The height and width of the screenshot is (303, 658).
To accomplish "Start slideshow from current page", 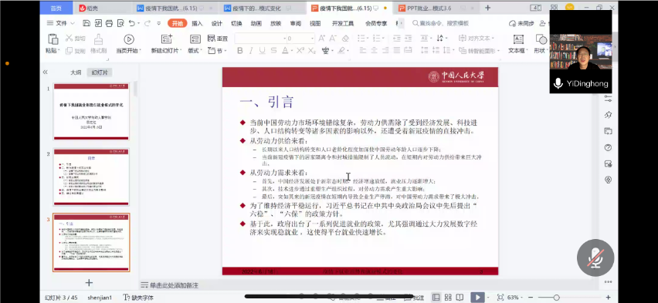I will pos(128,39).
